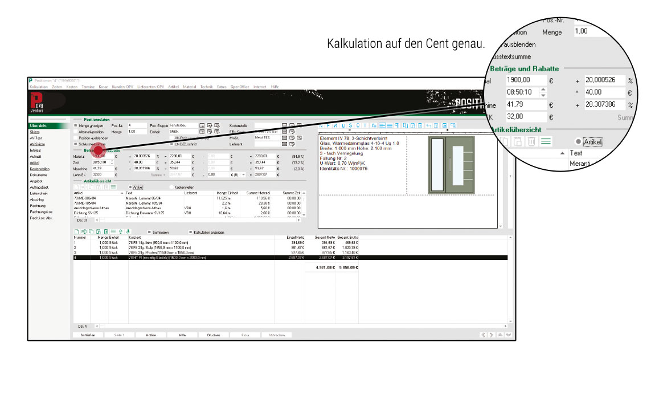The height and width of the screenshot is (399, 655).
Task: Open the 'Artikel' menu in menu bar
Action: click(174, 86)
